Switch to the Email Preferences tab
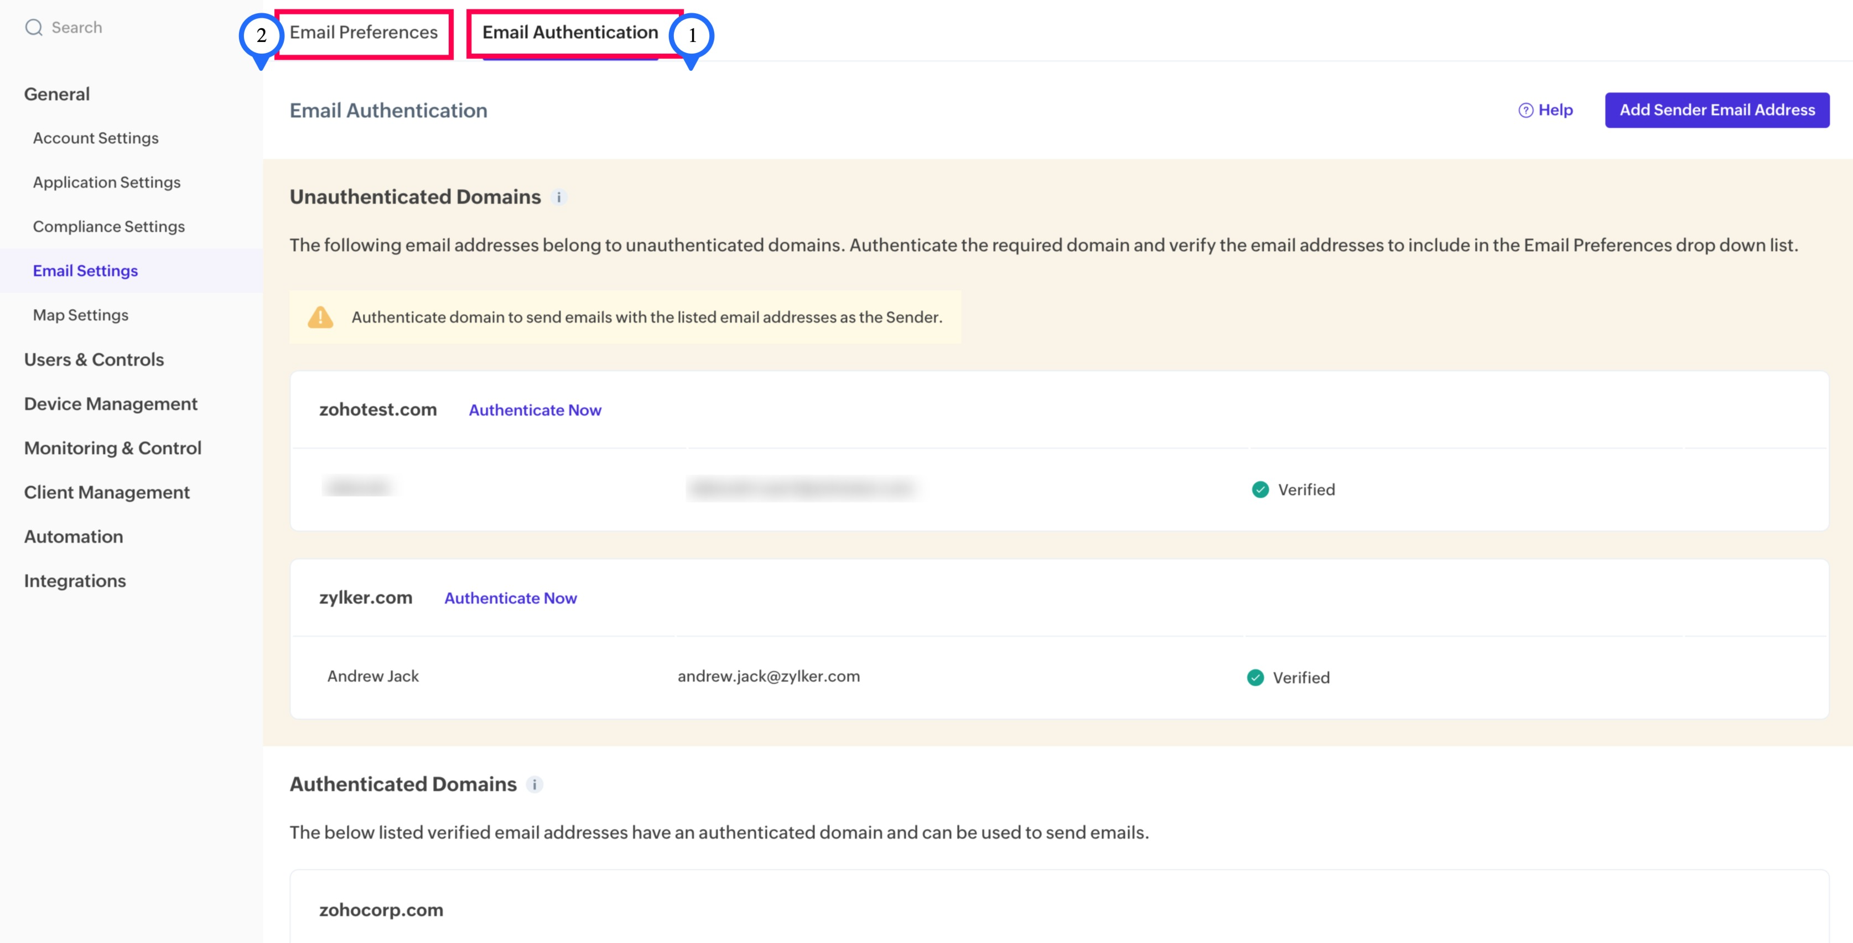1853x943 pixels. pos(364,33)
